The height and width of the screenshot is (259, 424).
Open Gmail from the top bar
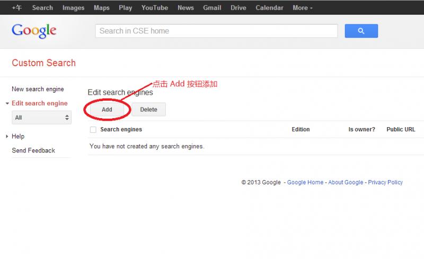coord(212,8)
